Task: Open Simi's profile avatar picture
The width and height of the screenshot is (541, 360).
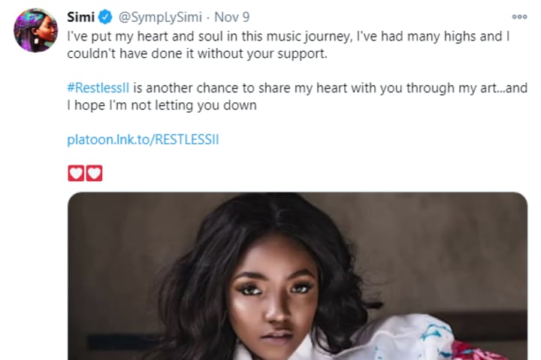Action: pos(35,30)
